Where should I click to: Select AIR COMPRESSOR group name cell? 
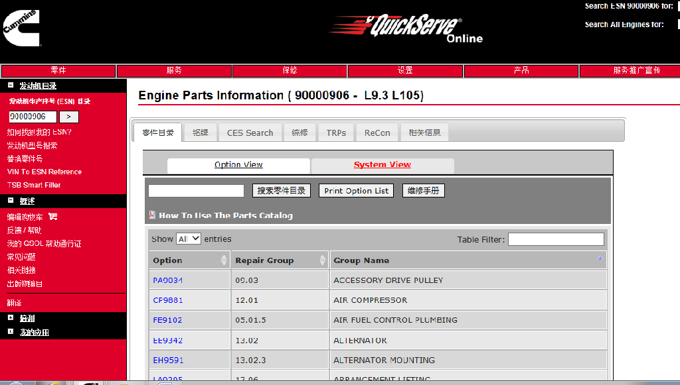point(468,300)
